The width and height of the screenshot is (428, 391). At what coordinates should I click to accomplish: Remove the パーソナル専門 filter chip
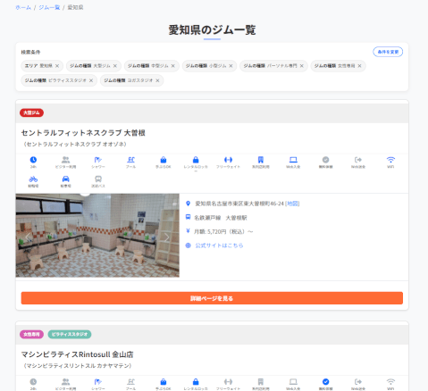coord(302,66)
